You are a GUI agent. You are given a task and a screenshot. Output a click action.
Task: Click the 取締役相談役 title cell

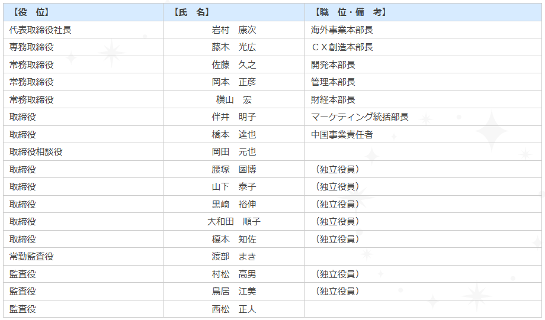pyautogui.click(x=36, y=152)
